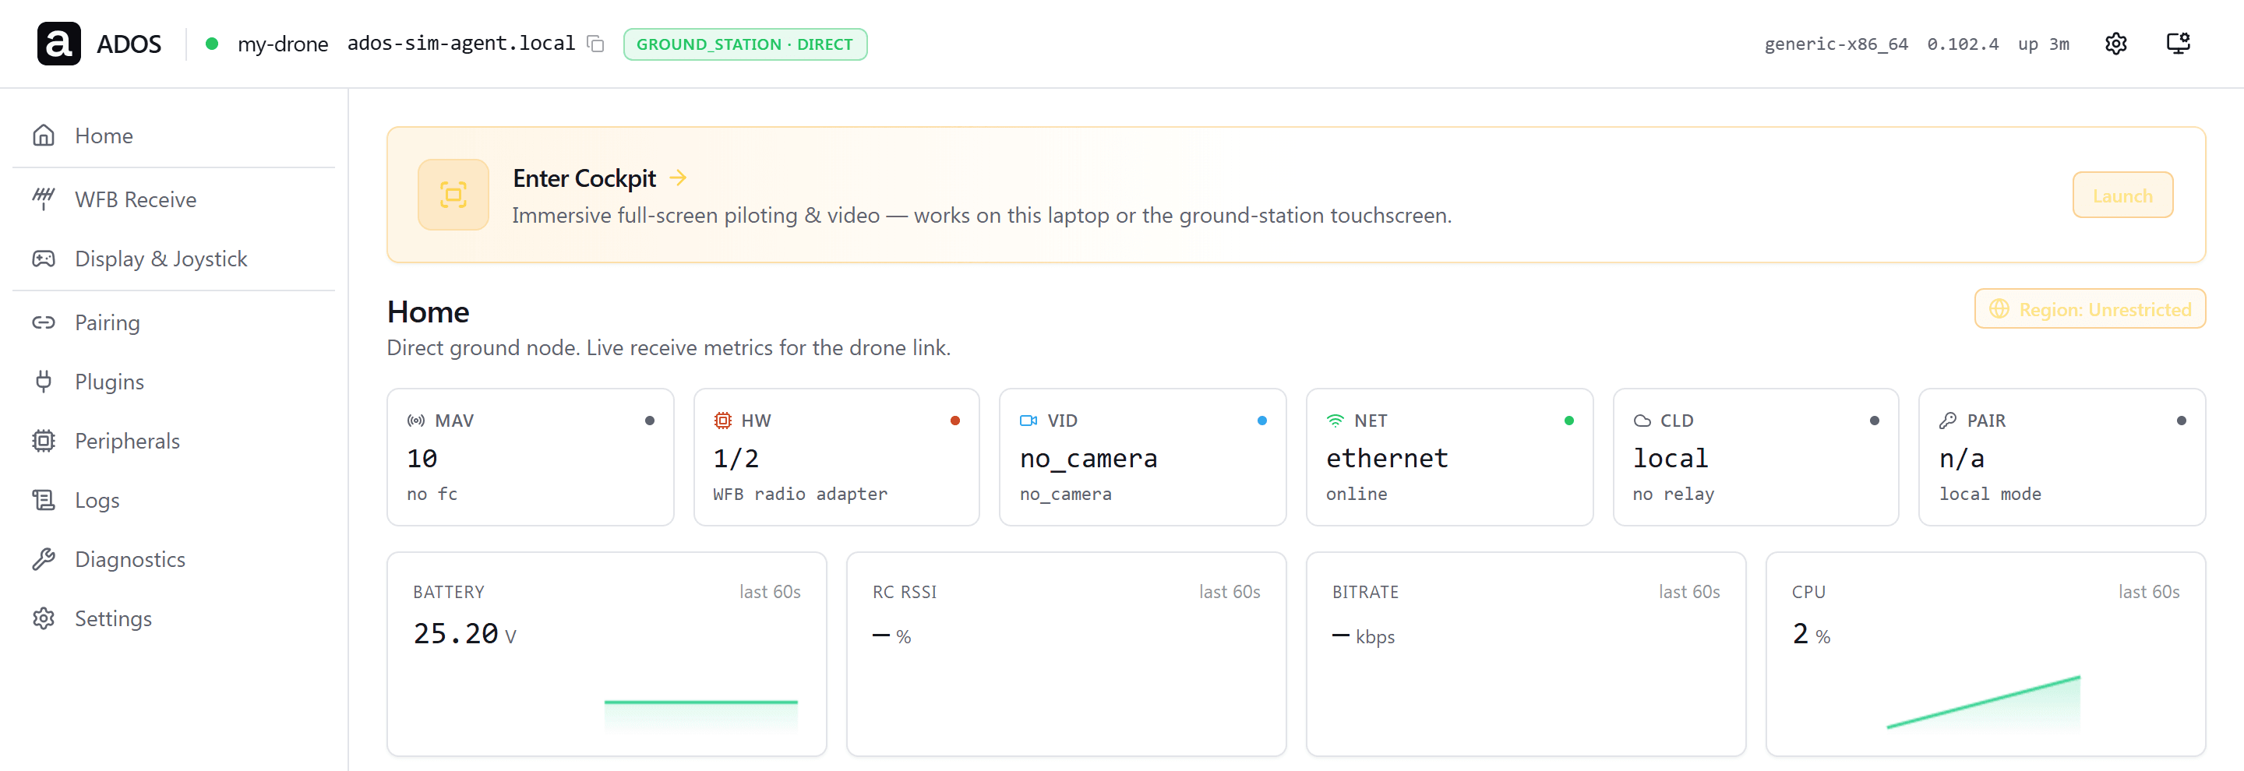Click the CPU 2 % chart card
Viewport: 2244px width, 771px height.
pyautogui.click(x=1985, y=654)
